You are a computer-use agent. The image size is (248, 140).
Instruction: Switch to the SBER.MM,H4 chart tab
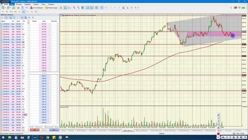(128, 131)
